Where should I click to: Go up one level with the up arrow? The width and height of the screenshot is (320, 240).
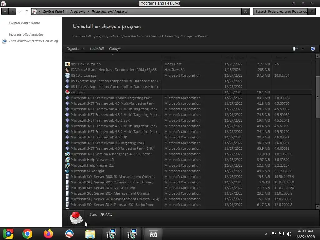click(x=27, y=12)
